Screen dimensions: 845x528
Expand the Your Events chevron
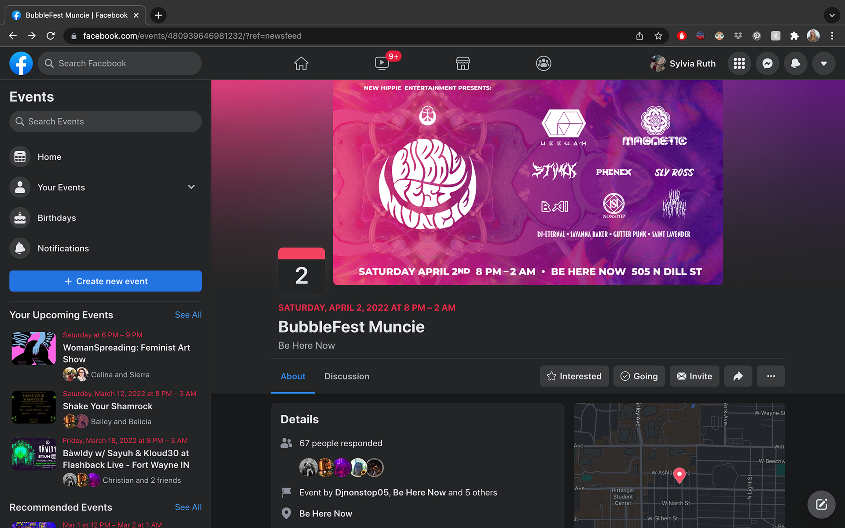(x=191, y=187)
